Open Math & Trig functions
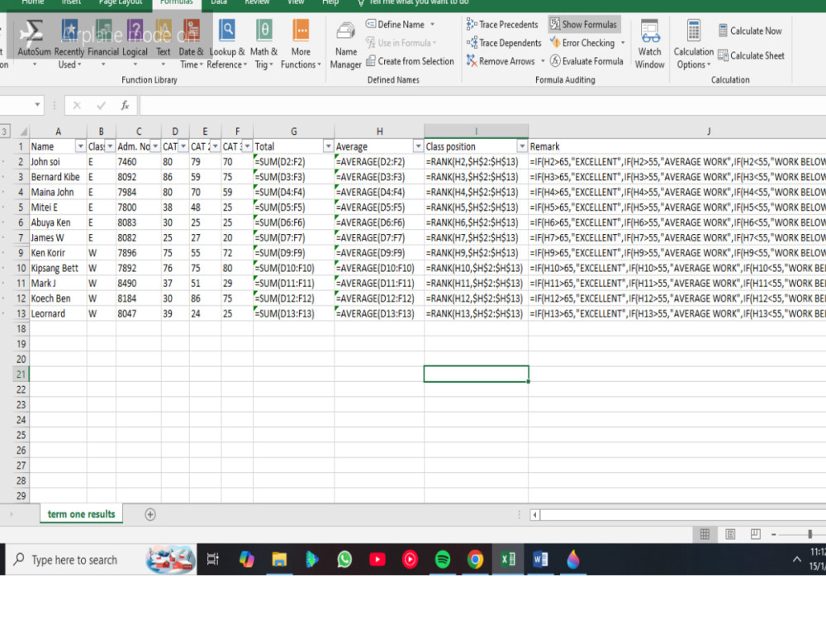This screenshot has width=826, height=620. (264, 43)
